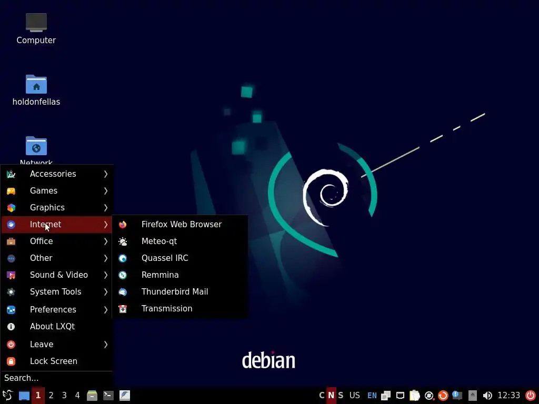The height and width of the screenshot is (404, 539).
Task: Open the Accessories category label
Action: pyautogui.click(x=53, y=174)
